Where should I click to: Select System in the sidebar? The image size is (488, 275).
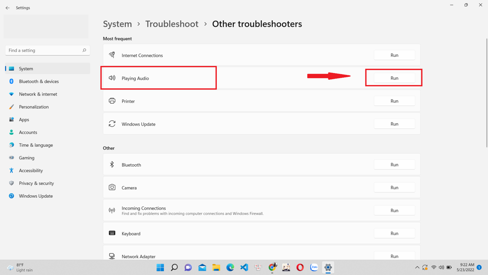click(x=48, y=69)
